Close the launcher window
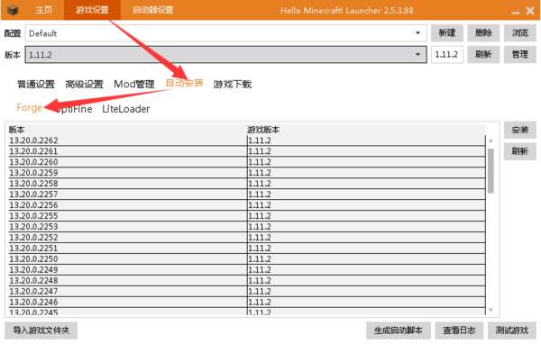Screen dimensions: 541x344 click(530, 11)
